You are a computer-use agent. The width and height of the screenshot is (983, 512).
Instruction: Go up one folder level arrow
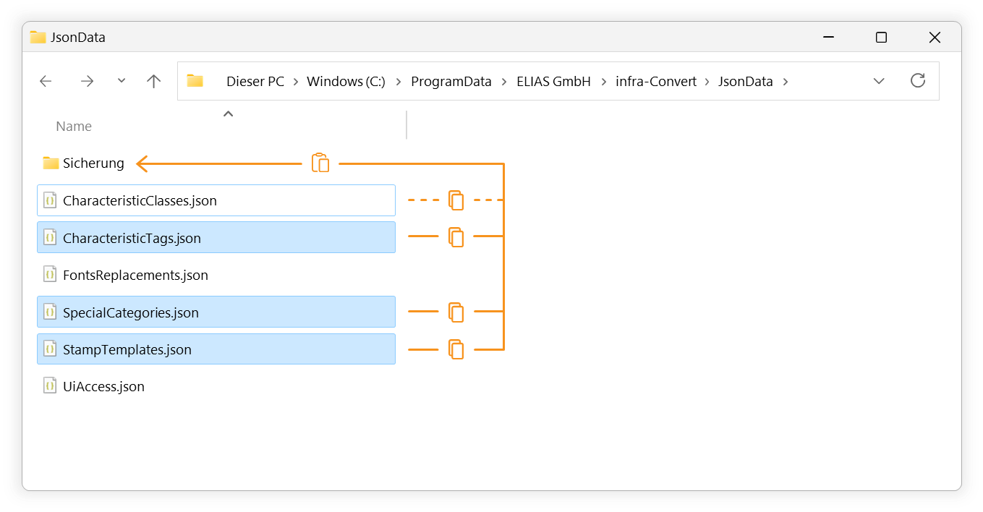153,81
